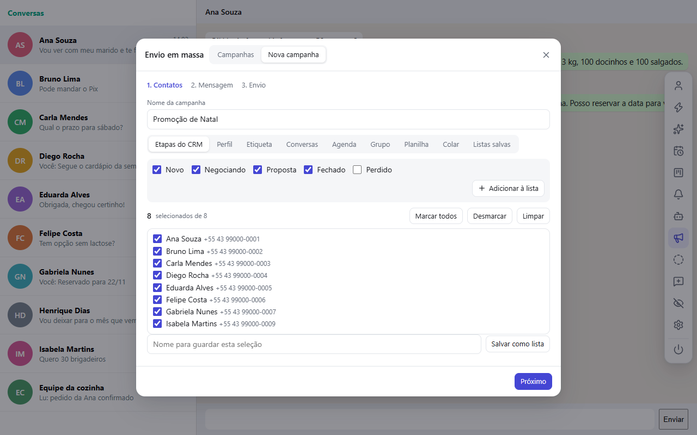Open the Listas salvas tab

click(x=492, y=144)
